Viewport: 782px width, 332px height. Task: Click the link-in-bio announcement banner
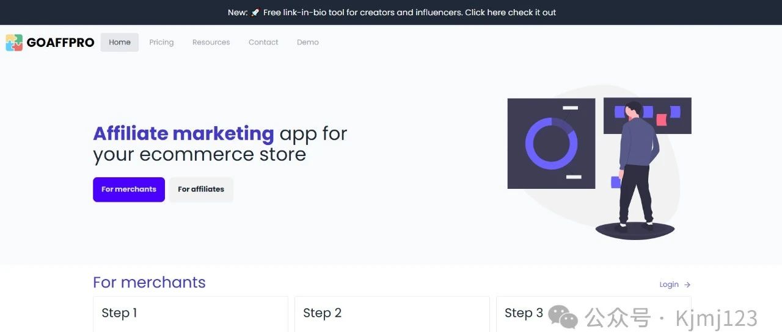point(391,12)
